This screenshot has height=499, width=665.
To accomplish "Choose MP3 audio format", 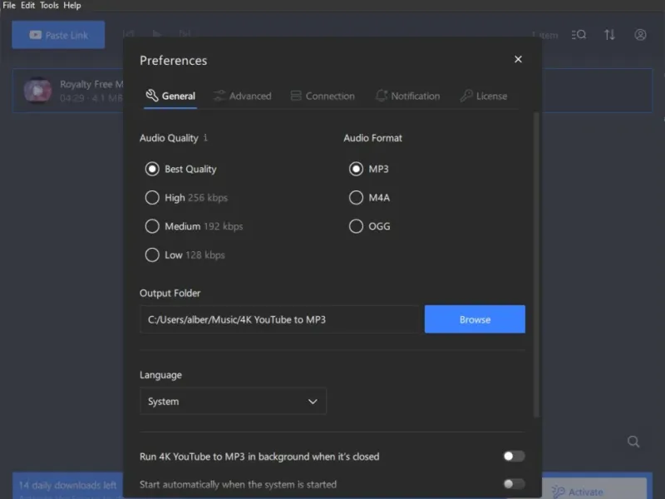I will [x=368, y=169].
